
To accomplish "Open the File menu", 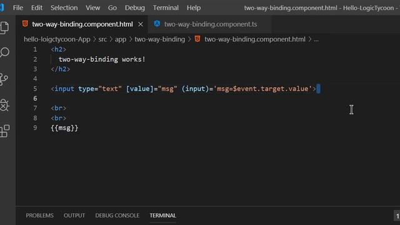I will coord(18,7).
